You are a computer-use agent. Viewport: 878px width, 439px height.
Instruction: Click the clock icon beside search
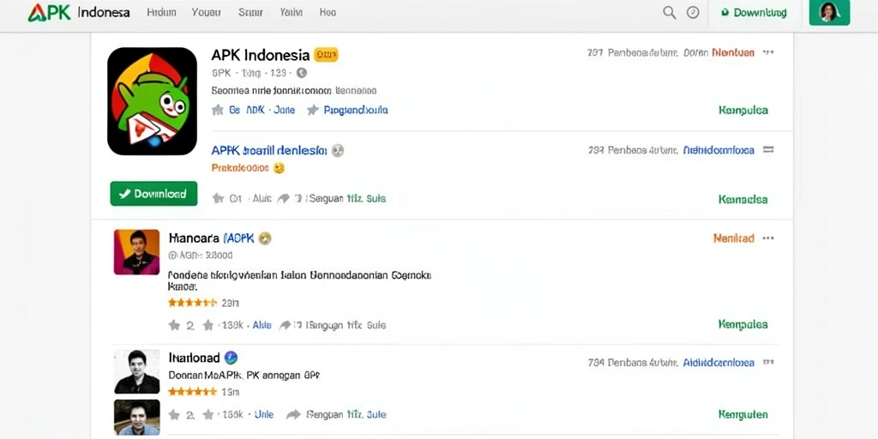[x=693, y=13]
